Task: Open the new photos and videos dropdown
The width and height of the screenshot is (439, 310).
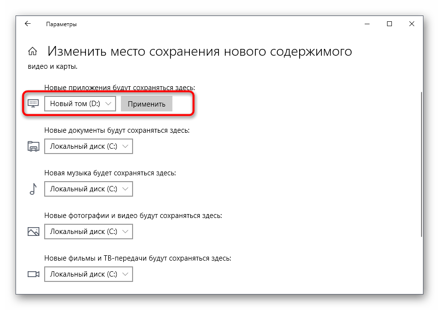Action: pos(88,232)
